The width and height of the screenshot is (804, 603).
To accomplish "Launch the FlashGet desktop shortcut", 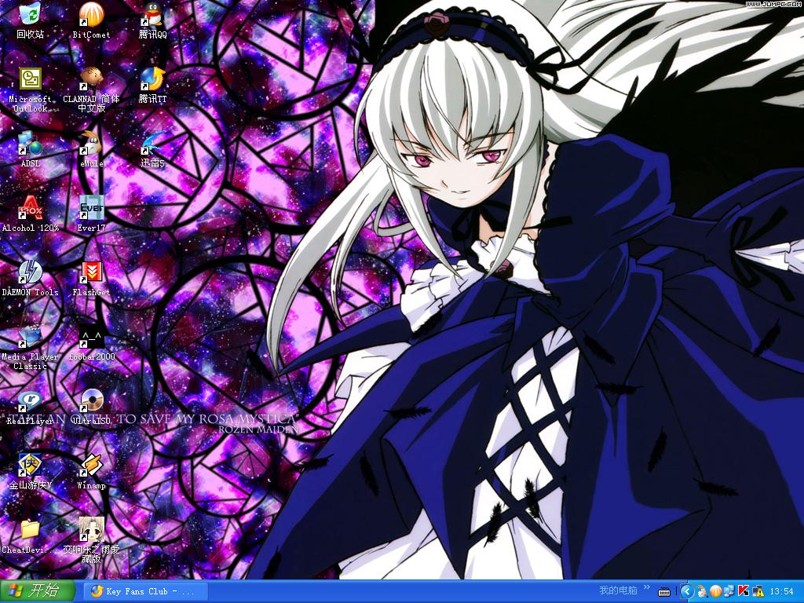I will point(91,279).
